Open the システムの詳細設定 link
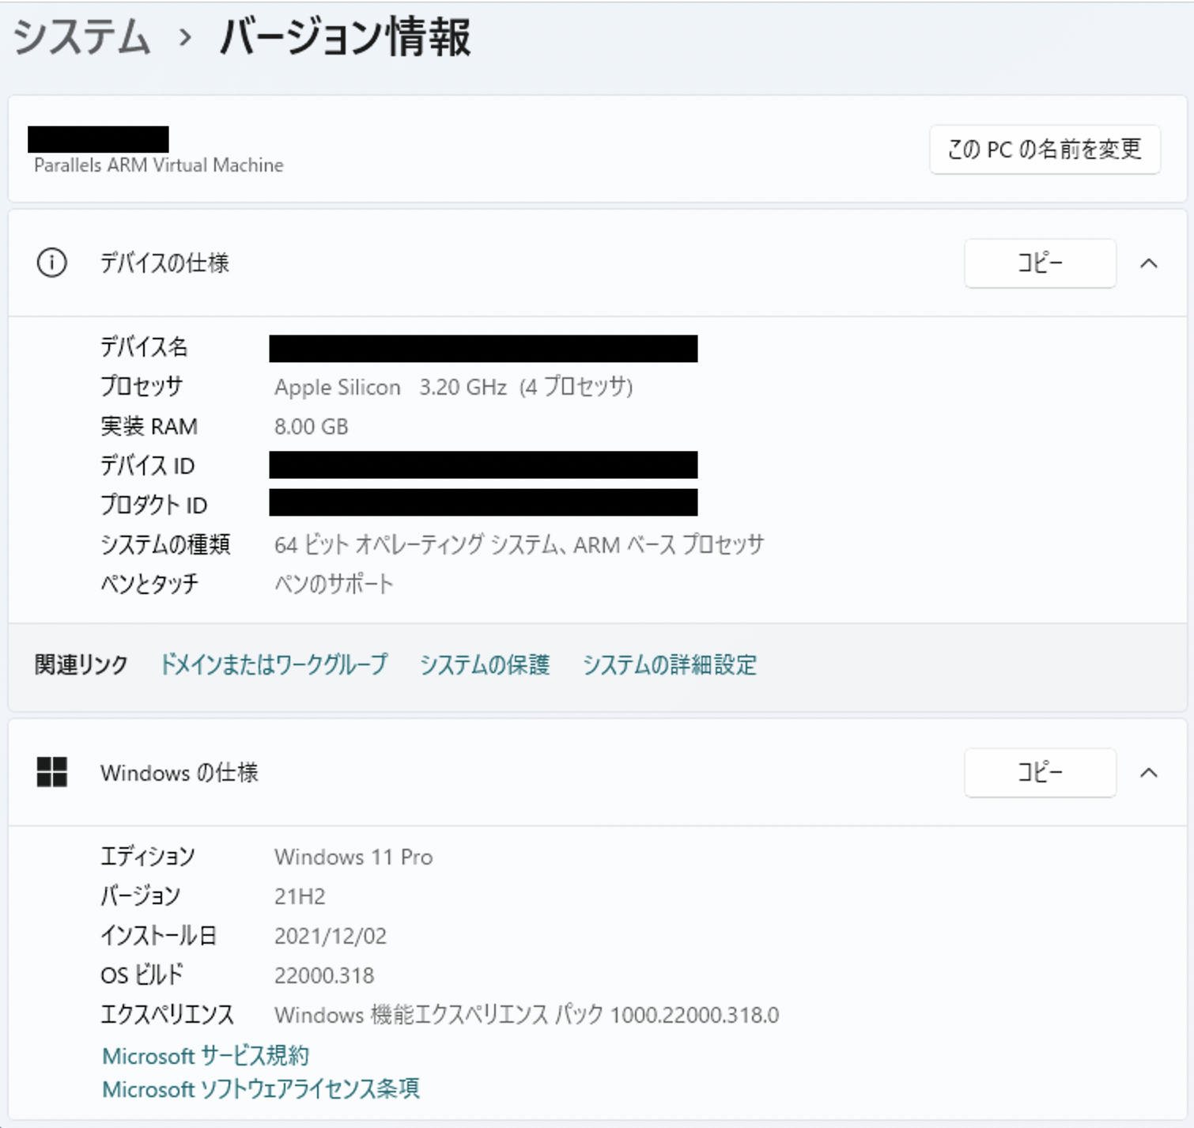The height and width of the screenshot is (1128, 1194). 670,664
